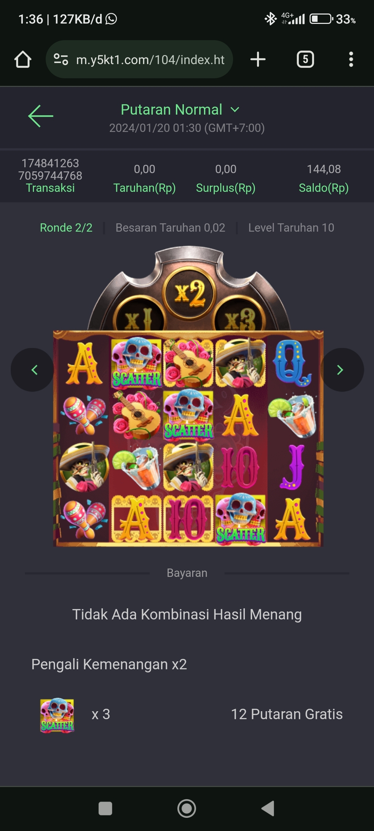
Task: Select the x2 multiplier badge
Action: 189,293
